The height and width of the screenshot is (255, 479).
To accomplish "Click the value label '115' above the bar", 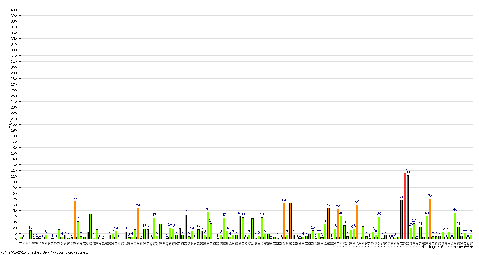I will click(x=405, y=170).
